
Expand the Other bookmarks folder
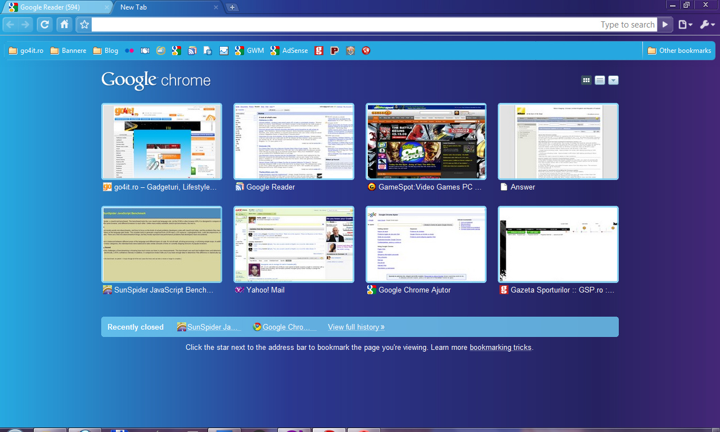(679, 51)
